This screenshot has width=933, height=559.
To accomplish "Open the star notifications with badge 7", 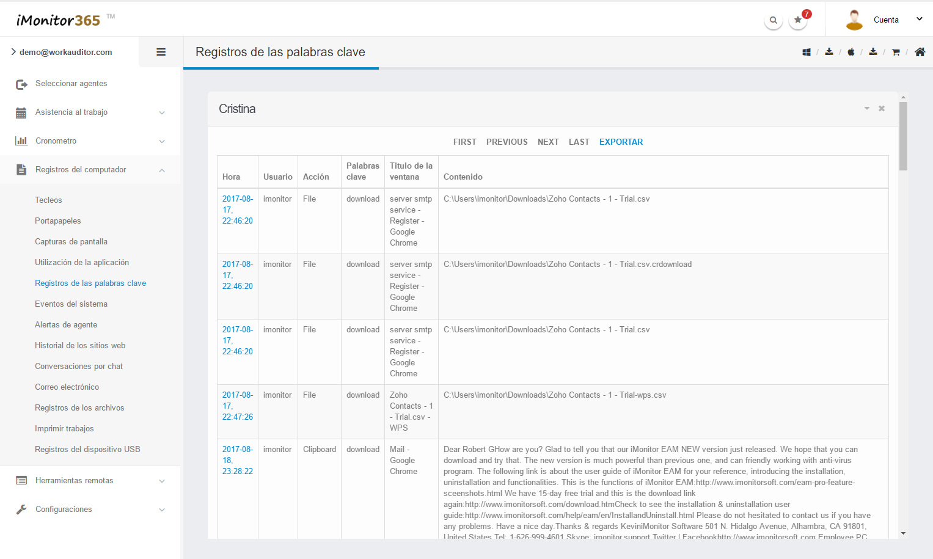I will click(x=798, y=20).
